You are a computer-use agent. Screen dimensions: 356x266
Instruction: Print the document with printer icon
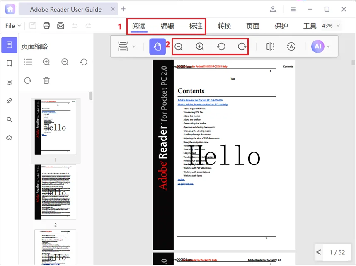(x=46, y=26)
